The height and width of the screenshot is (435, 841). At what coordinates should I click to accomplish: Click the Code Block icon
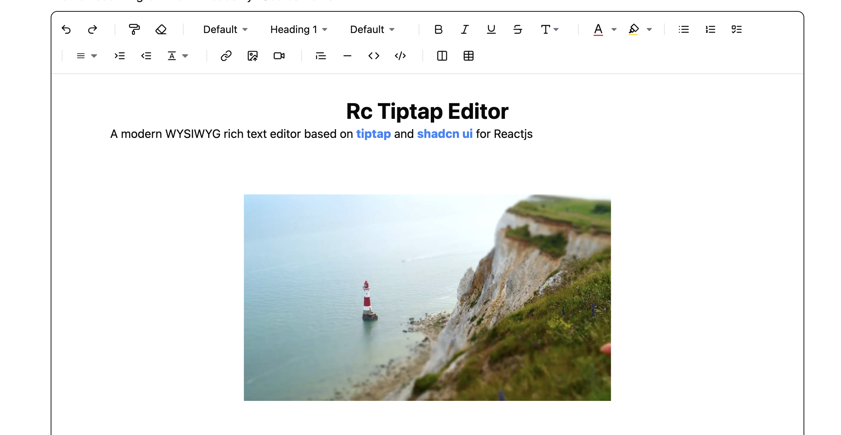click(401, 55)
